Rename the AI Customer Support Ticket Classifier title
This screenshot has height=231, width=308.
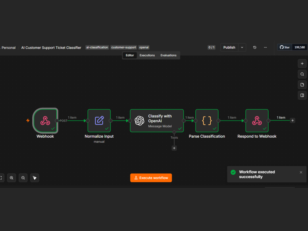click(x=51, y=48)
